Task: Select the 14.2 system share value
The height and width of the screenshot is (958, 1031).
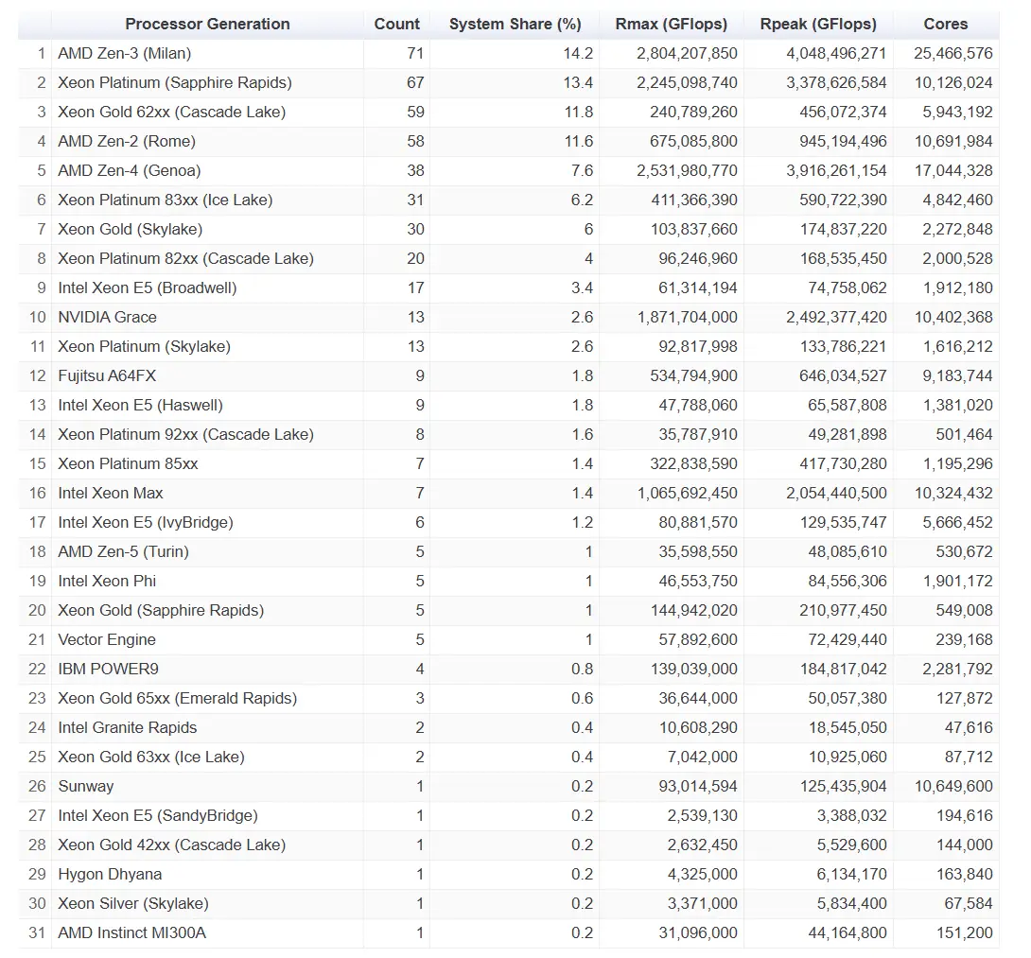Action: [x=578, y=53]
